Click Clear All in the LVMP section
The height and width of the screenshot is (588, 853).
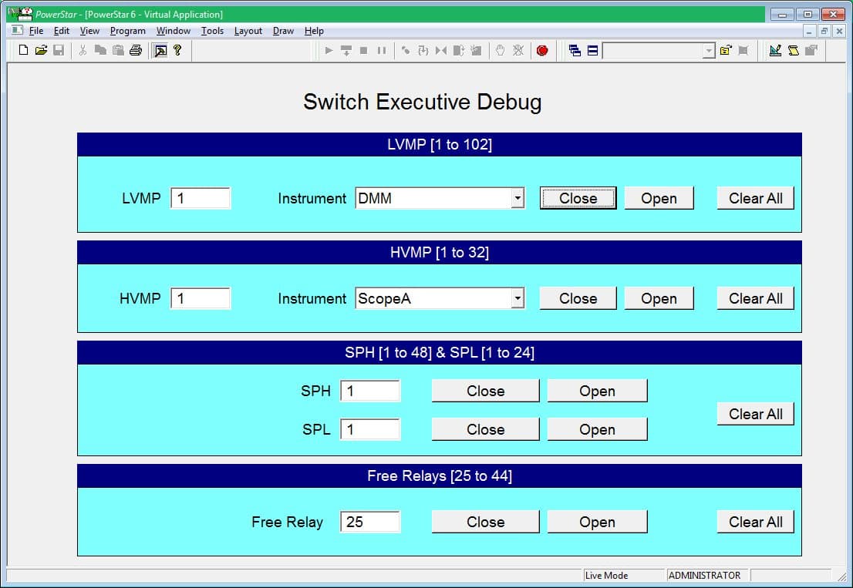(x=756, y=198)
